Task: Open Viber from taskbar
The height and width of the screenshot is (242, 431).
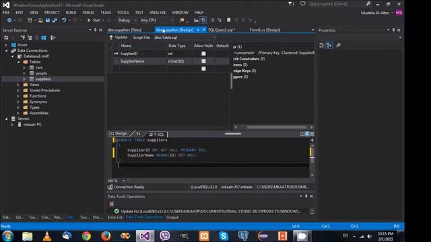Action: 164,236
